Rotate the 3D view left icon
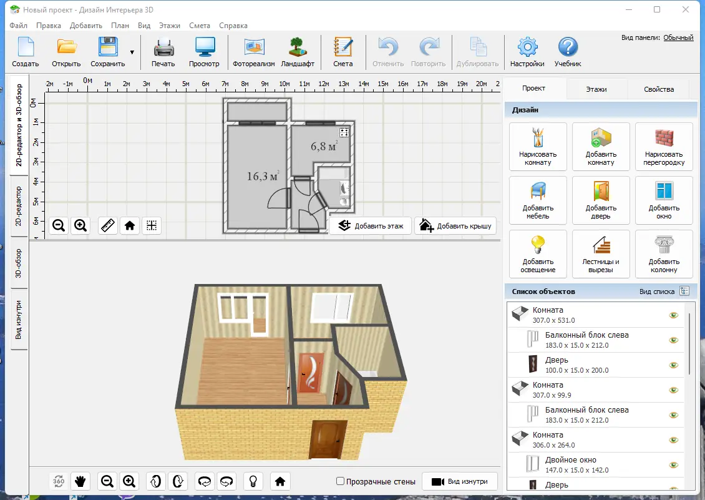Screen dimensions: 705x500 point(204,481)
